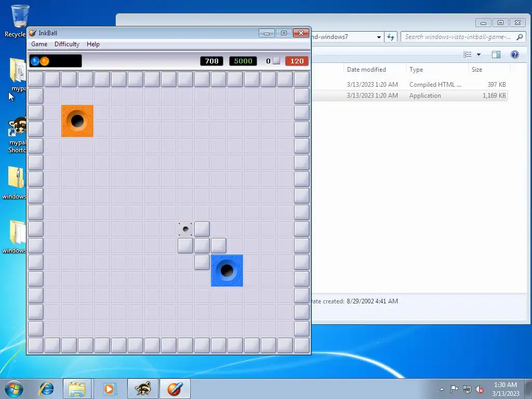
Task: Click the 397 KB size cell
Action: pyautogui.click(x=497, y=85)
